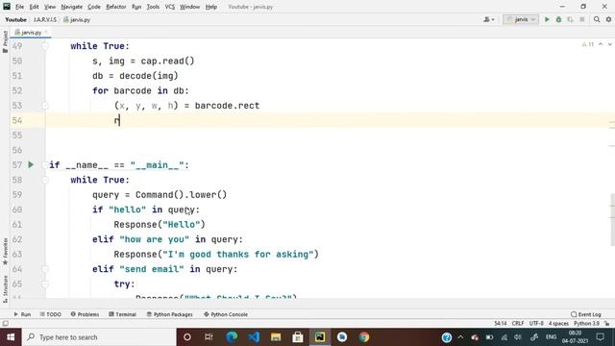615x346 pixels.
Task: Show hidden system tray icons chevron
Action: click(x=461, y=337)
